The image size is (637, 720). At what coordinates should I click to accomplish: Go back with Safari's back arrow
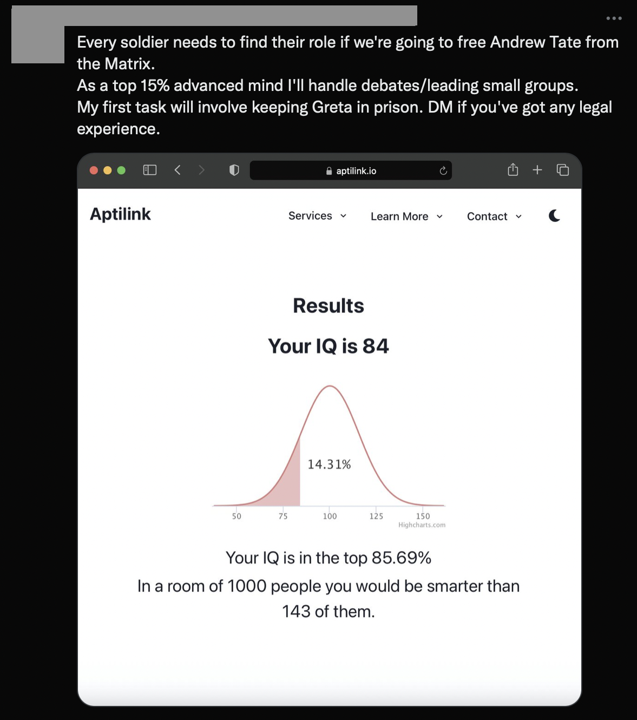pyautogui.click(x=178, y=170)
